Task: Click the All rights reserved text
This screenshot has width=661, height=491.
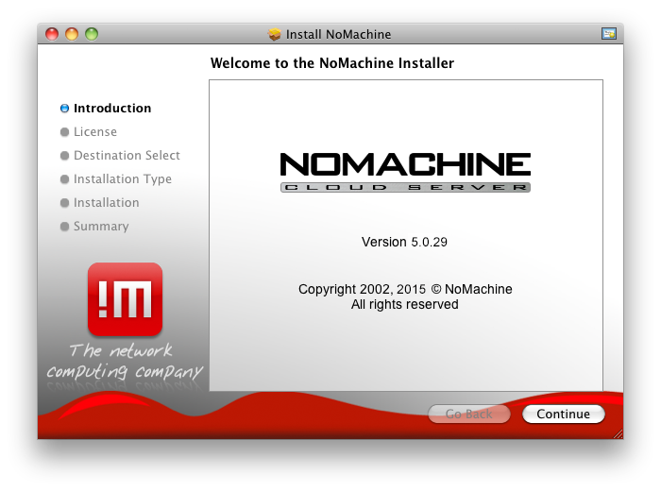Action: pos(405,304)
